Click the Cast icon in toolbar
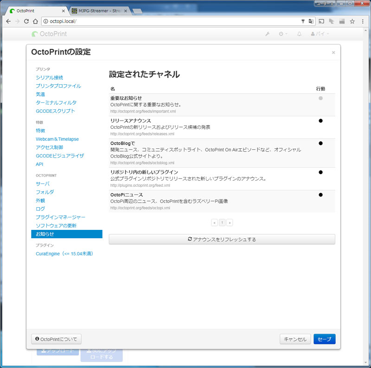Image resolution: width=371 pixels, height=368 pixels. 321,21
